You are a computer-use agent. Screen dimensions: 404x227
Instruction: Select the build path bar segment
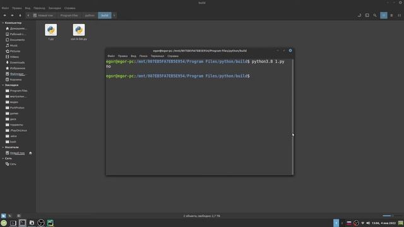pyautogui.click(x=105, y=15)
